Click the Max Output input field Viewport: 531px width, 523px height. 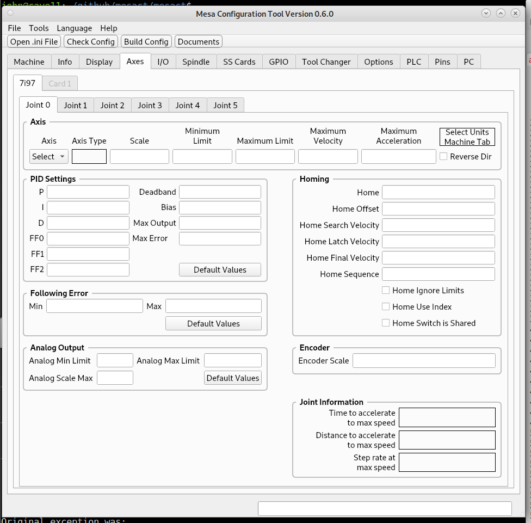[220, 223]
